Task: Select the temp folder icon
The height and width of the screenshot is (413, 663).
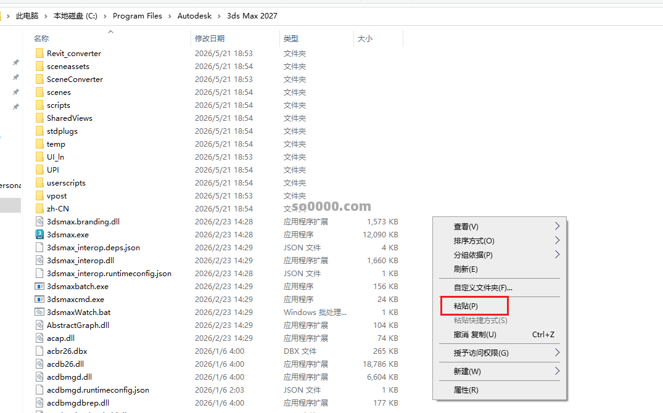Action: pyautogui.click(x=39, y=144)
